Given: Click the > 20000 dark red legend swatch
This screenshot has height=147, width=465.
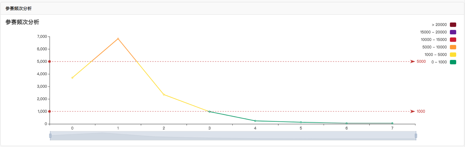Looking at the screenshot, I should pos(453,25).
